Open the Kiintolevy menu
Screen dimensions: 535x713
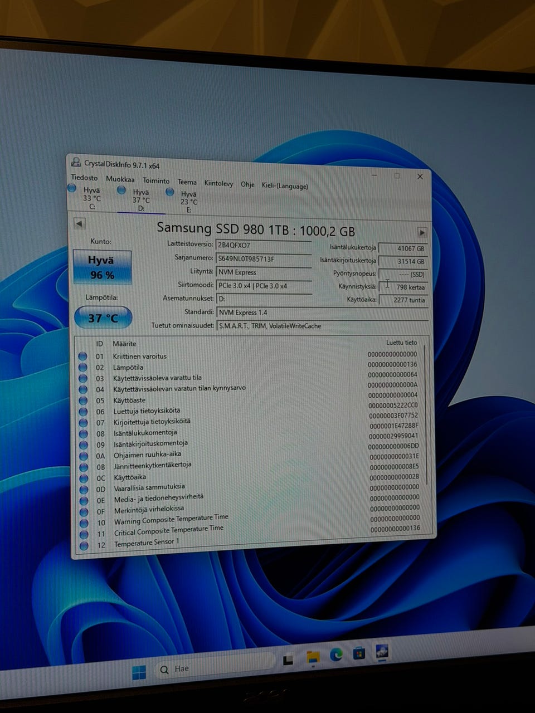(218, 183)
